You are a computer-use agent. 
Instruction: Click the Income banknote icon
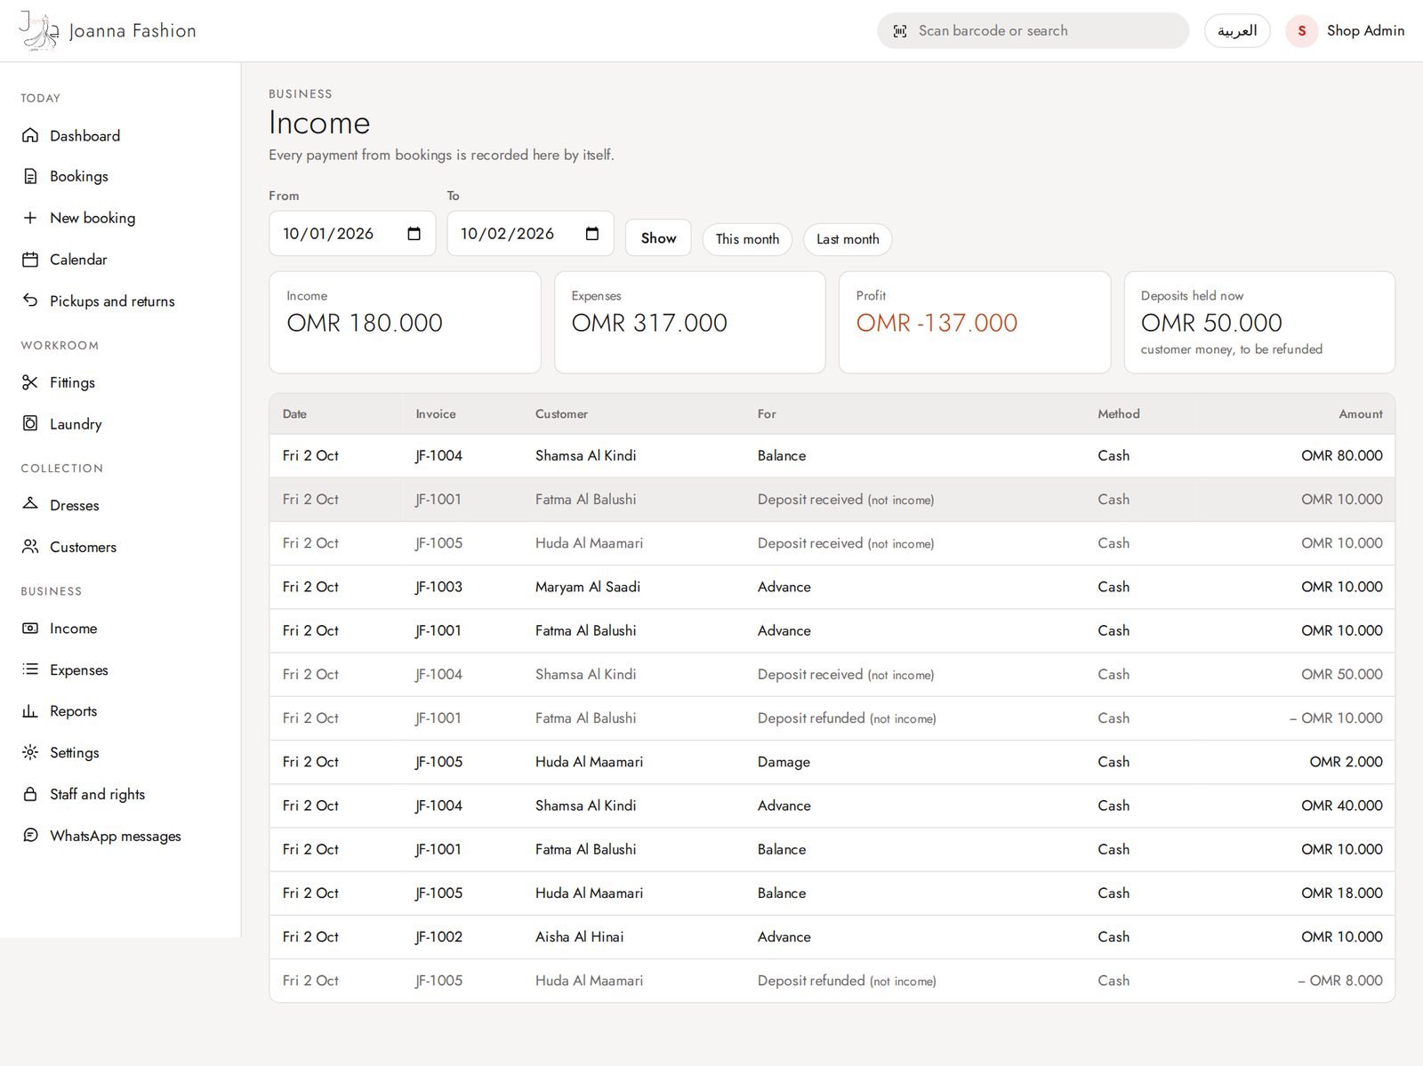pos(30,628)
